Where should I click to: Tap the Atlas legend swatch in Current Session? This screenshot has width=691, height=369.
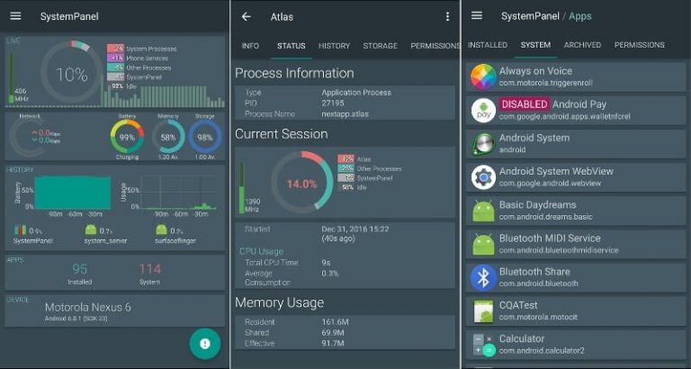[x=345, y=158]
